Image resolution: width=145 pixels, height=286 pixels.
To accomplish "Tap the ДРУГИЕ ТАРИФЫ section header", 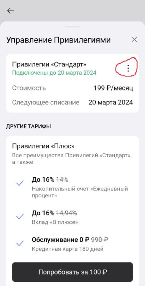I will [29, 127].
